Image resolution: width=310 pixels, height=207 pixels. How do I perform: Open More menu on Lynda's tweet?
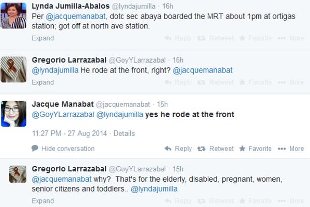pos(290,38)
